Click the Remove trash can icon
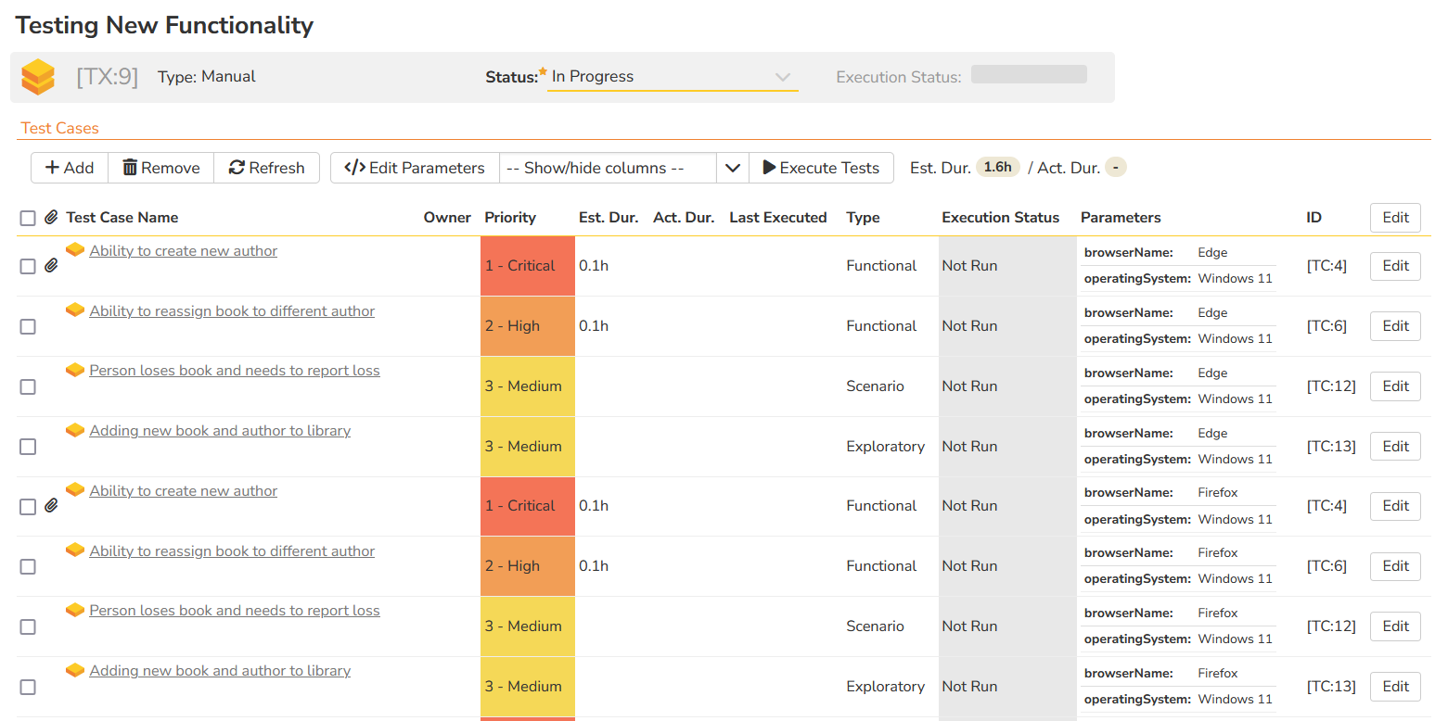 pyautogui.click(x=130, y=168)
